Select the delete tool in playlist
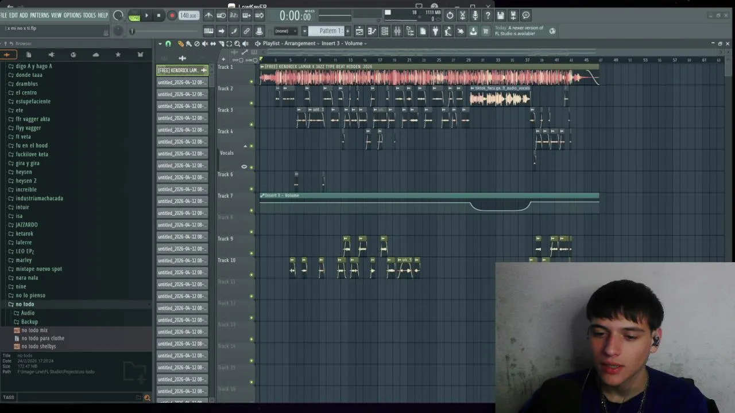 pos(196,44)
